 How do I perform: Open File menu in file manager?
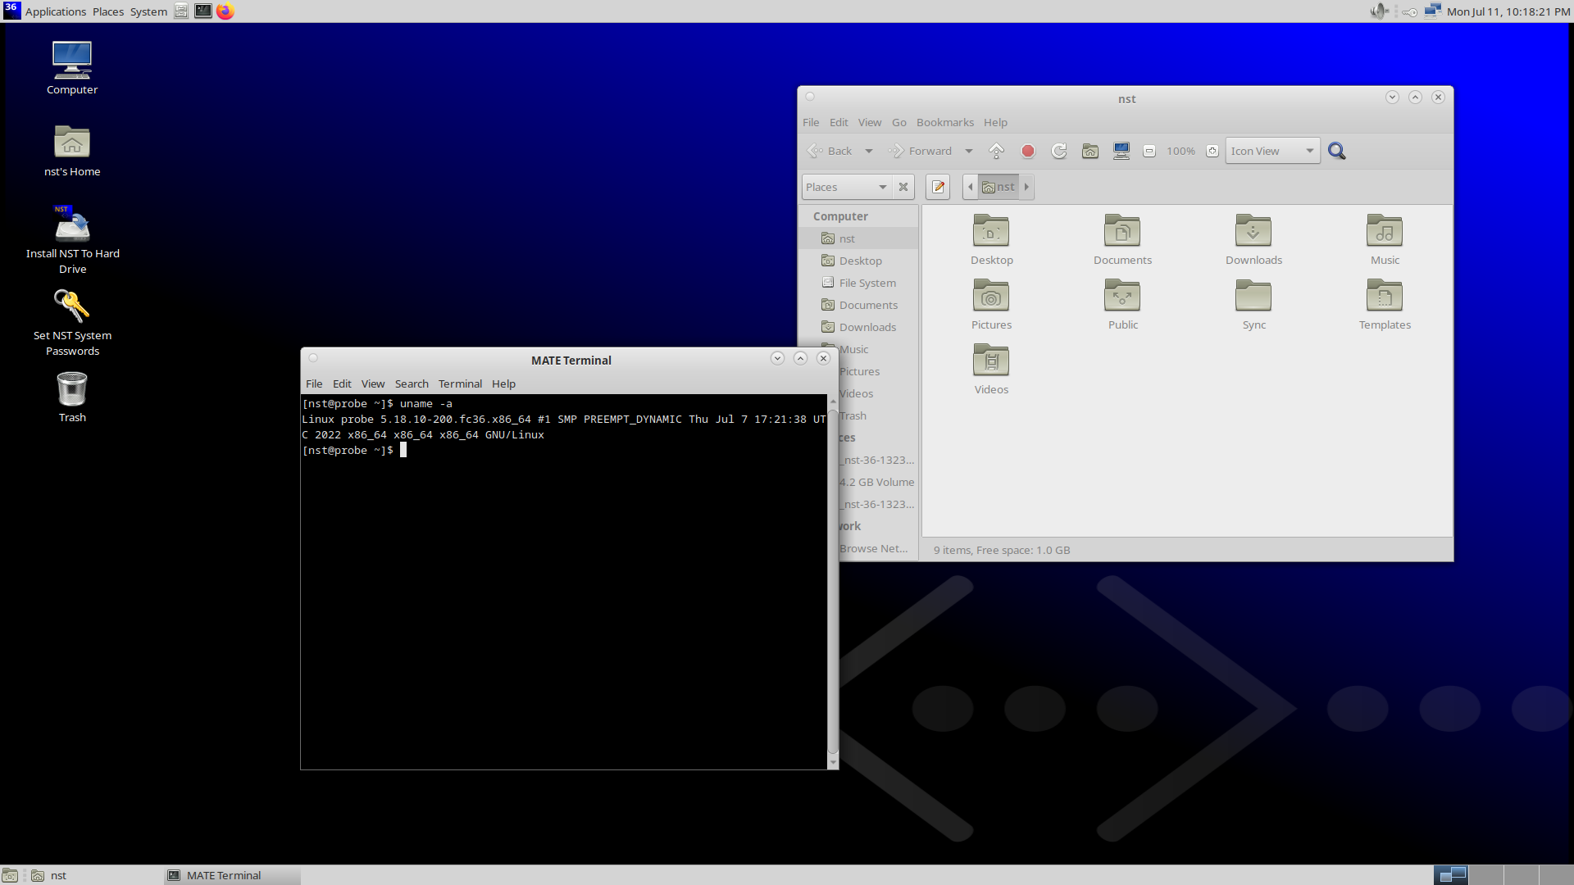[x=811, y=122]
